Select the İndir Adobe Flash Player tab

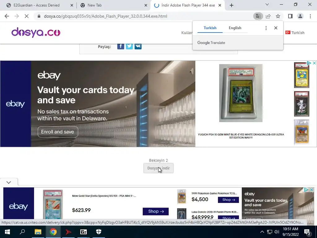pos(188,5)
